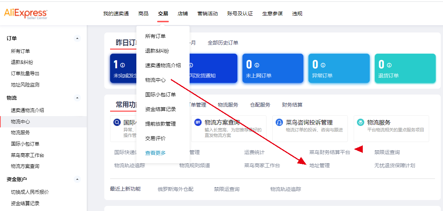Open the 商品 top menu
Viewport: 443px width, 211px height.
click(x=143, y=14)
